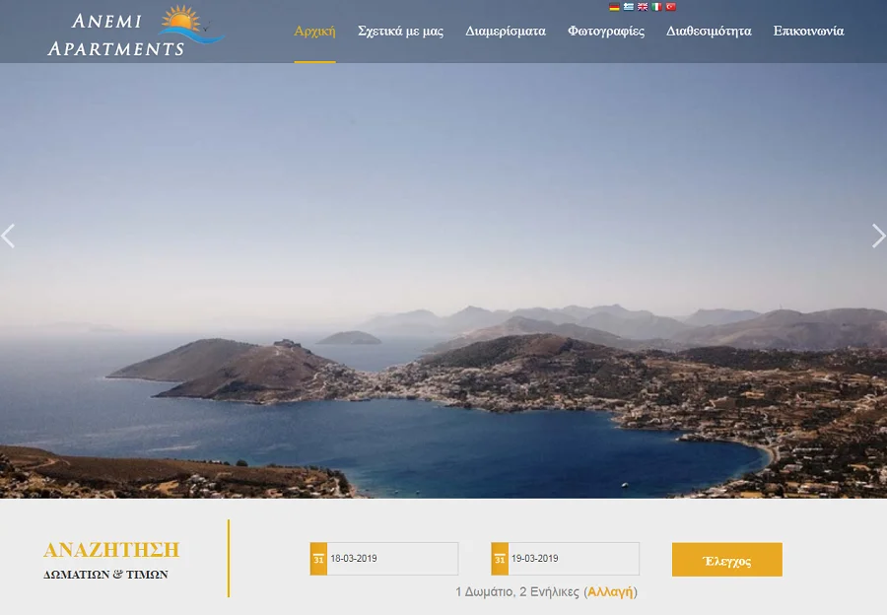Switch language via the German flag
The height and width of the screenshot is (615, 887).
coord(614,7)
